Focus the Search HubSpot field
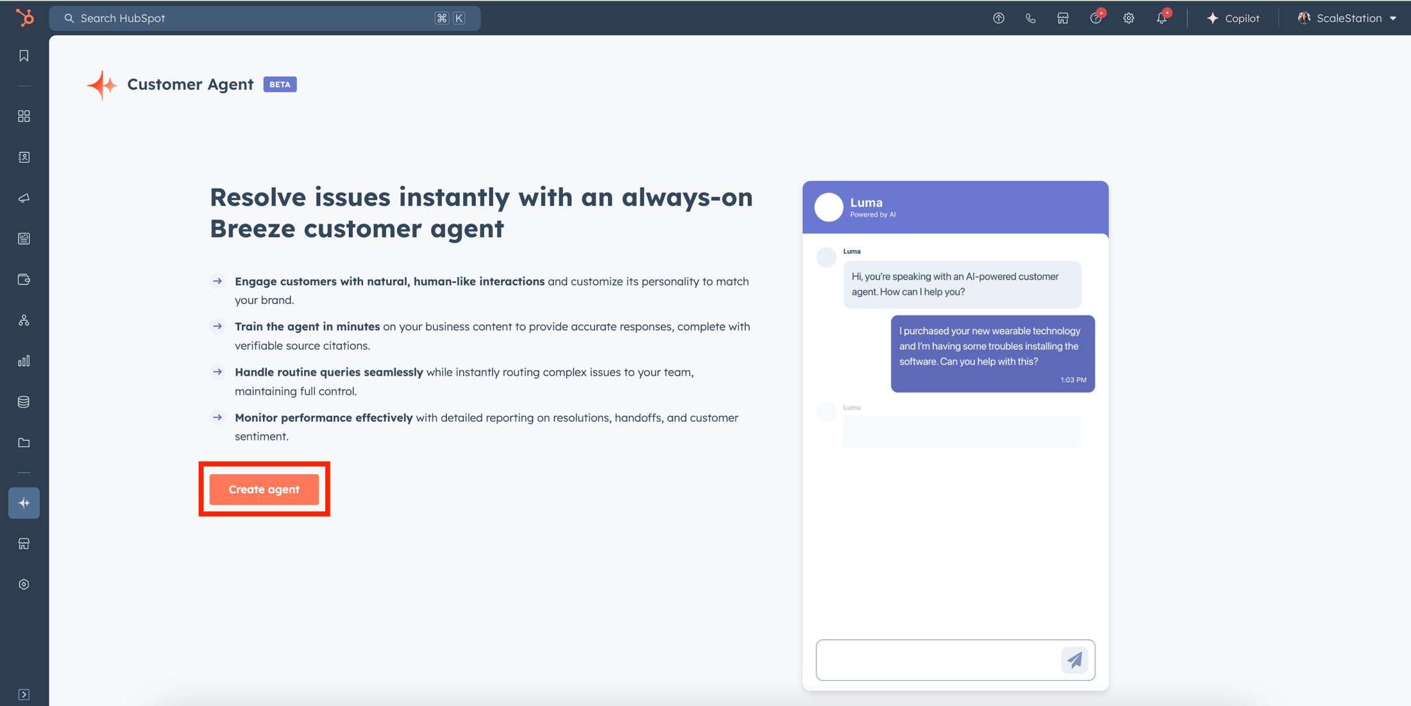1411x706 pixels. pos(265,18)
